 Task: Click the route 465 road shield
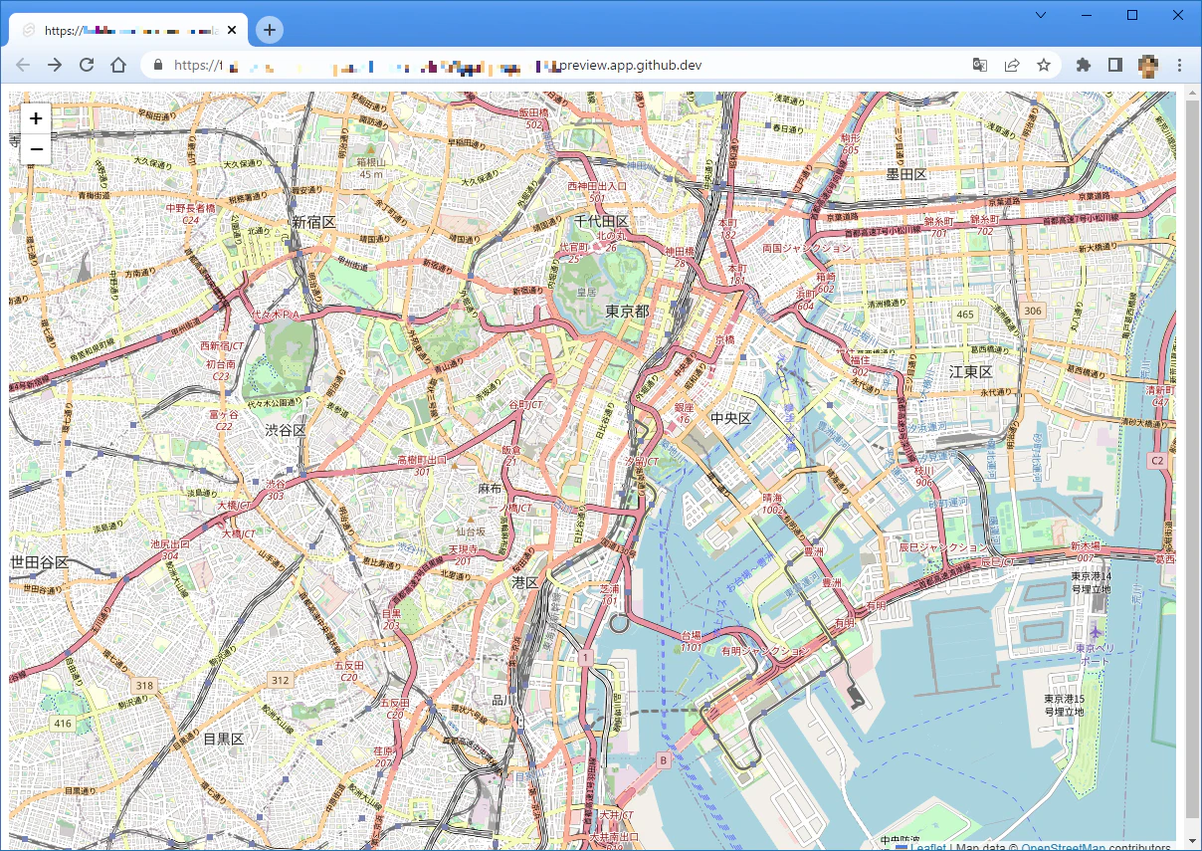(x=964, y=315)
